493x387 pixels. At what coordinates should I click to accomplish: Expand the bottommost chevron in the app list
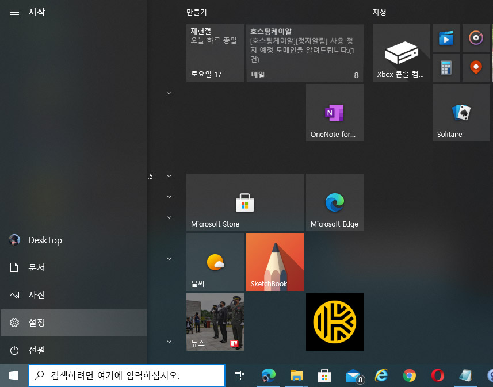click(169, 342)
